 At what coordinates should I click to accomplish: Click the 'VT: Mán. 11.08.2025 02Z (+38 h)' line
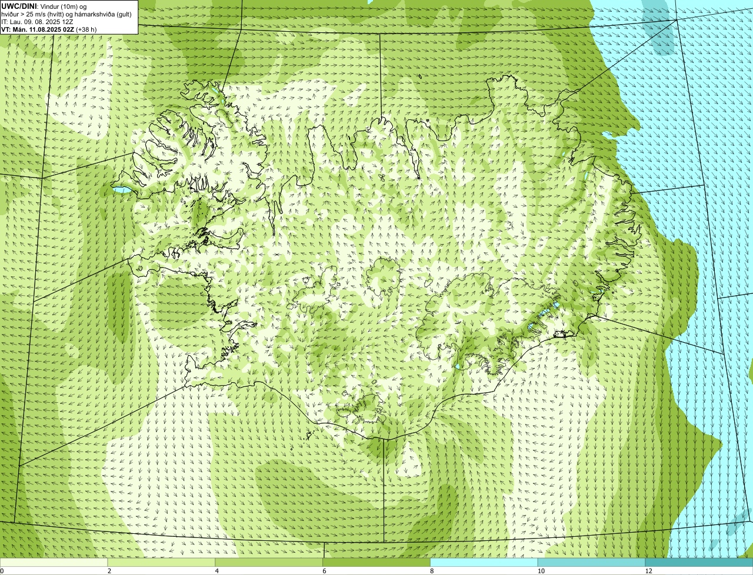49,29
